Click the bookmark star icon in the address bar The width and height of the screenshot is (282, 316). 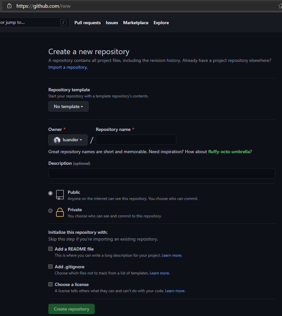point(280,6)
